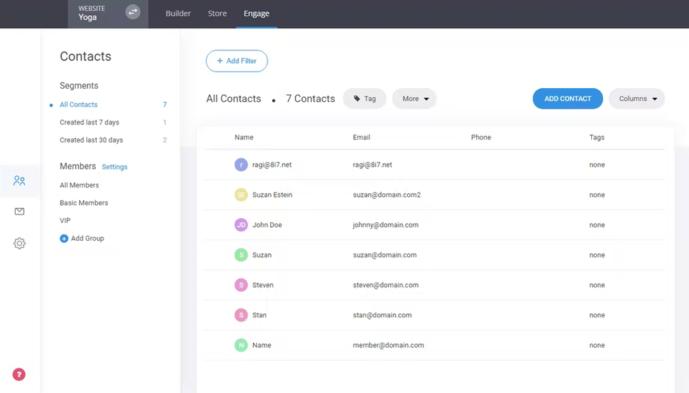Click the N avatar for Name contact
This screenshot has height=393, width=689.
[241, 345]
